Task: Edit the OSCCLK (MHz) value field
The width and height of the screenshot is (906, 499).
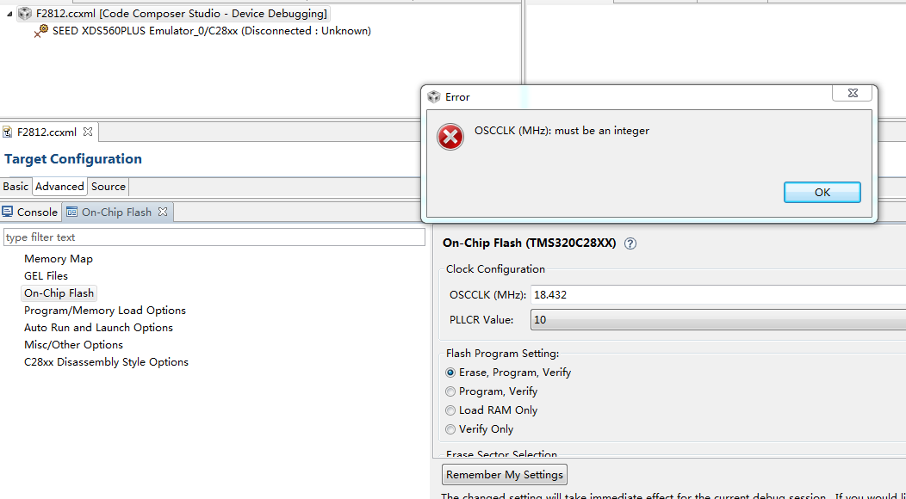Action: (718, 294)
